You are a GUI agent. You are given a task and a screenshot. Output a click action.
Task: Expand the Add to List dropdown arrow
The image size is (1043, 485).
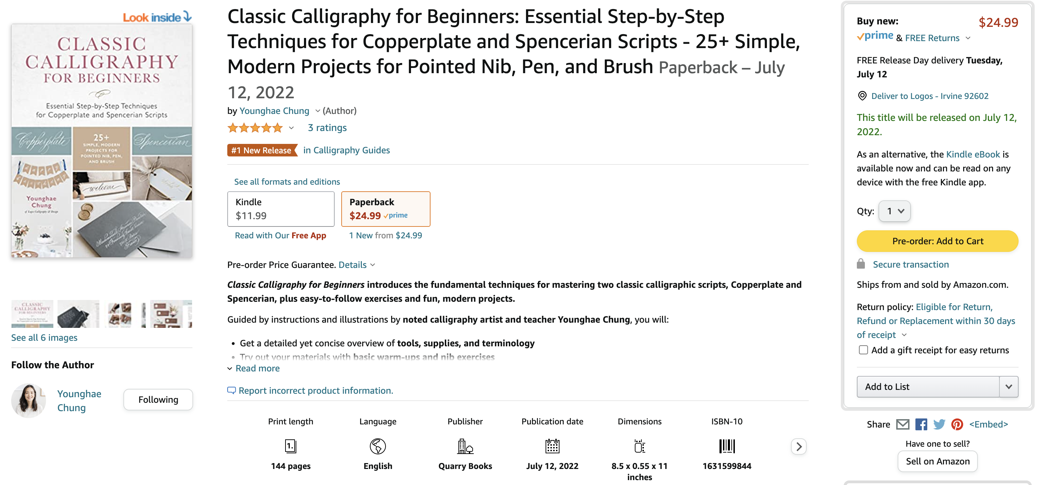pyautogui.click(x=1008, y=387)
